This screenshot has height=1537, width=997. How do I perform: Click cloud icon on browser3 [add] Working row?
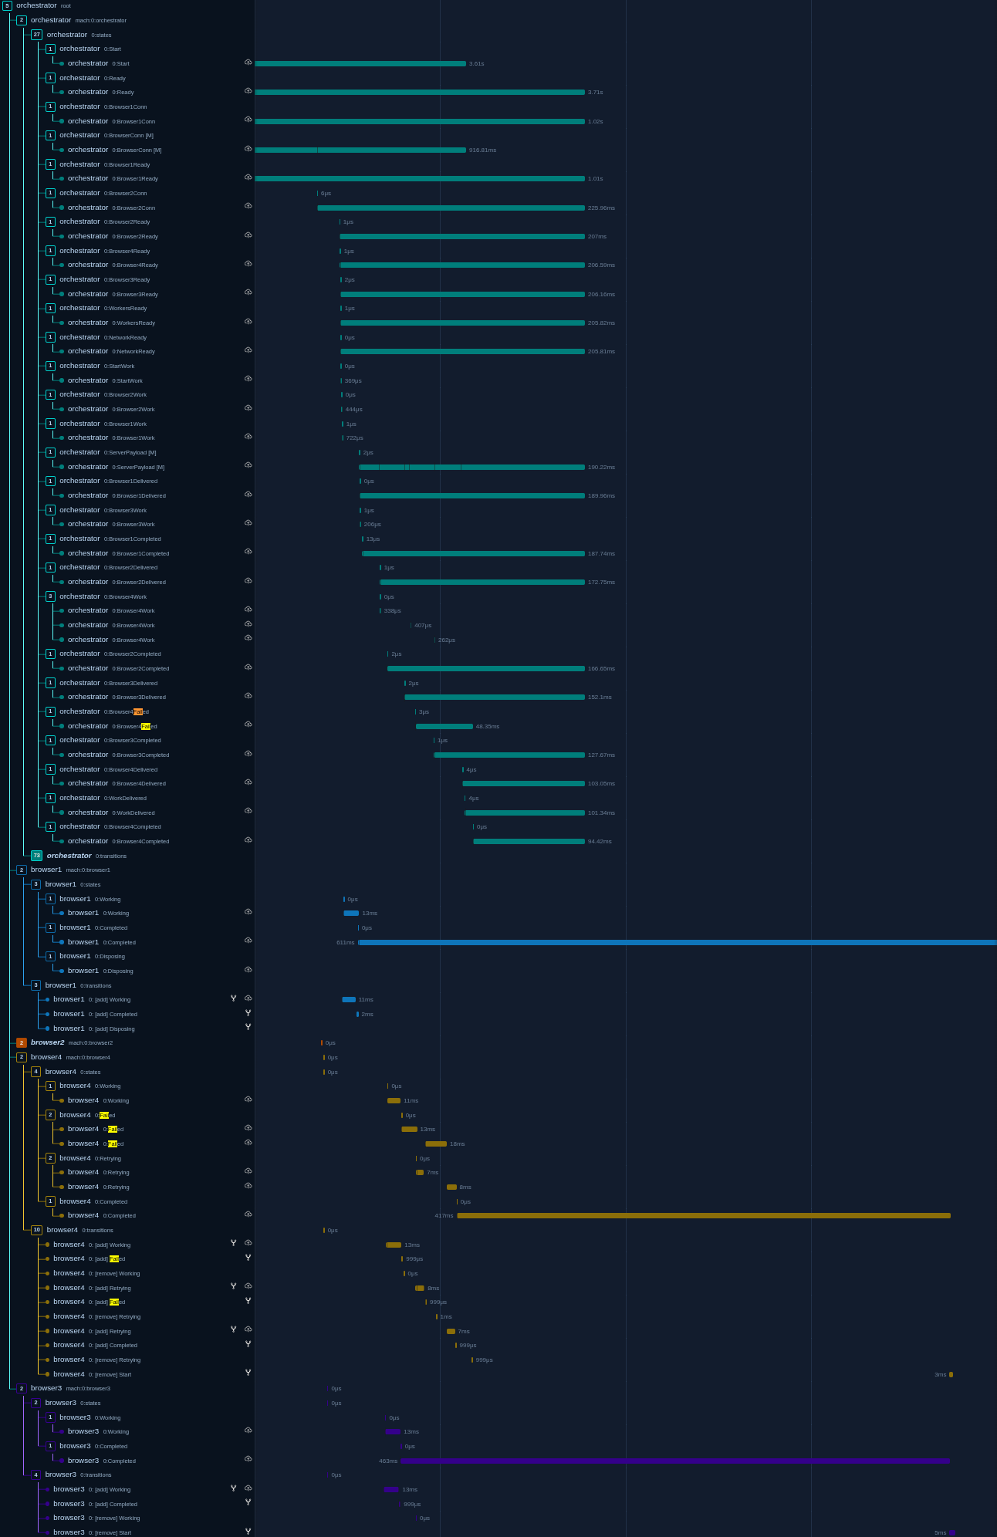[x=248, y=1488]
